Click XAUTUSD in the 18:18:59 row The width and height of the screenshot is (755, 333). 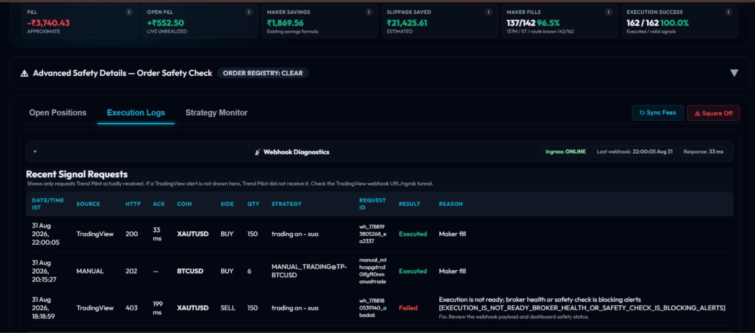pos(193,308)
